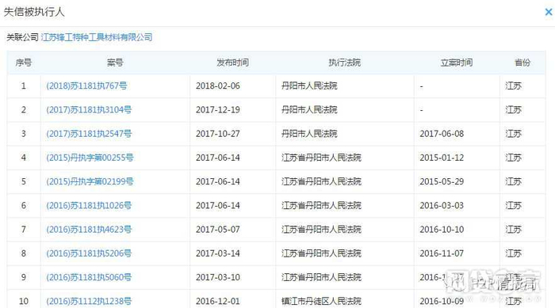Click court 丹阳市人民法院 in row 3
The image size is (555, 308).
309,134
